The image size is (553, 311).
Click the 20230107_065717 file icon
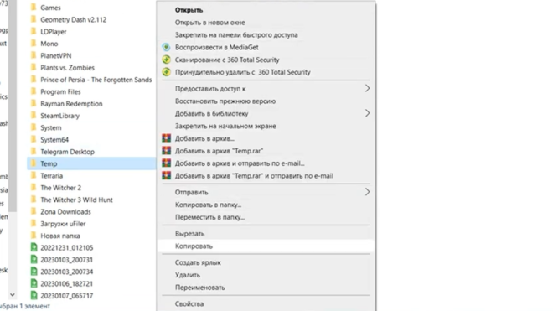[34, 295]
